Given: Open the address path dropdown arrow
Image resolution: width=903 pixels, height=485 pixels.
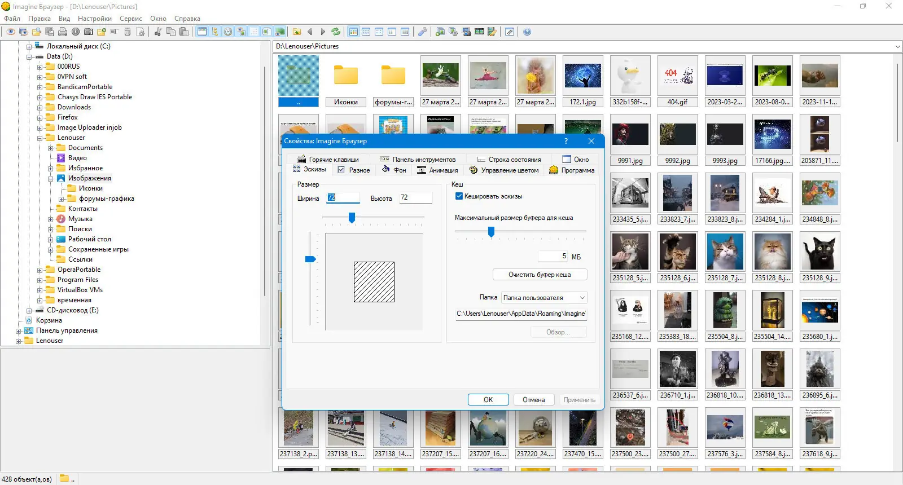Looking at the screenshot, I should (897, 47).
